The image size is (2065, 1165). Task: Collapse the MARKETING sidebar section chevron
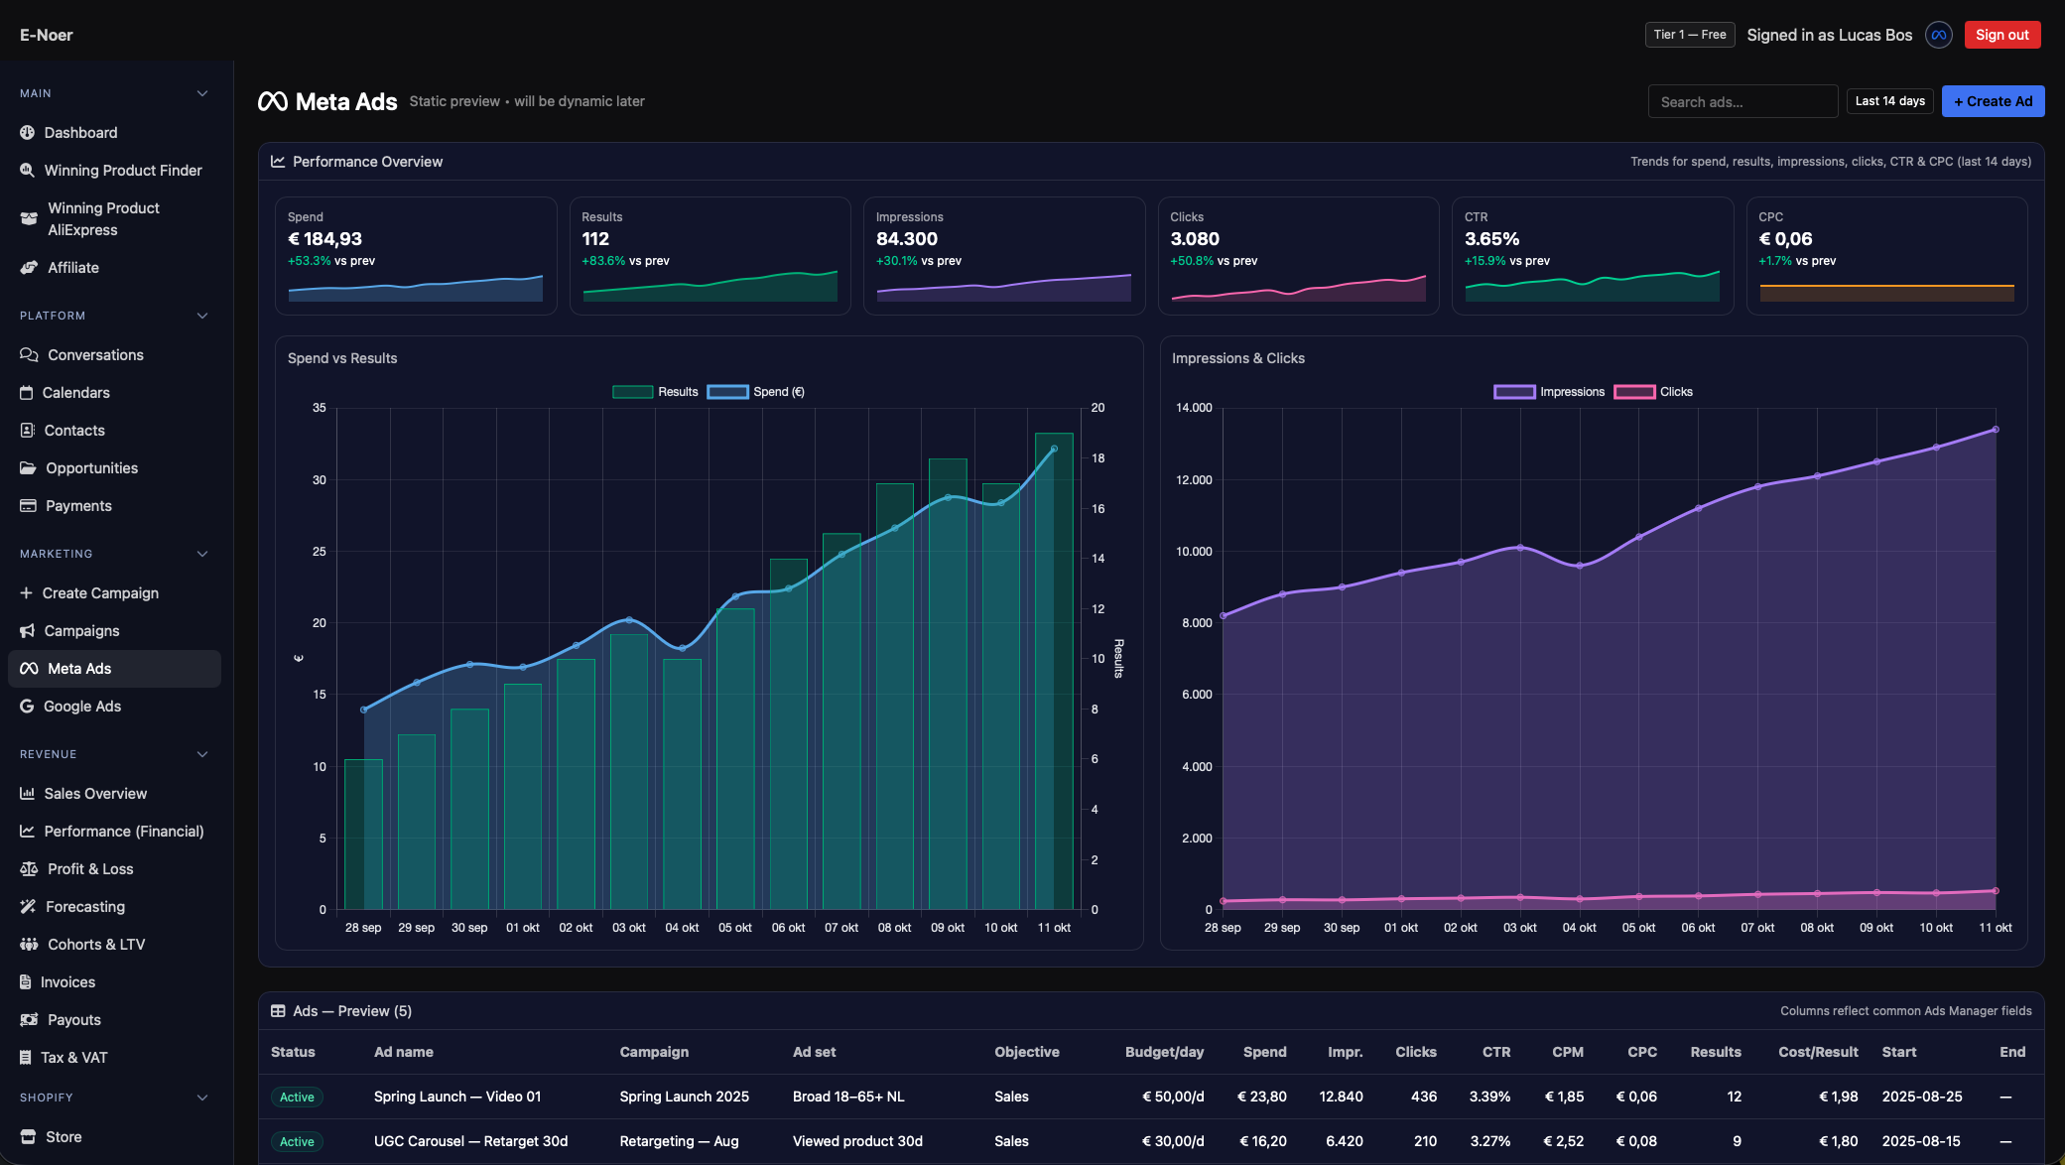pos(202,554)
